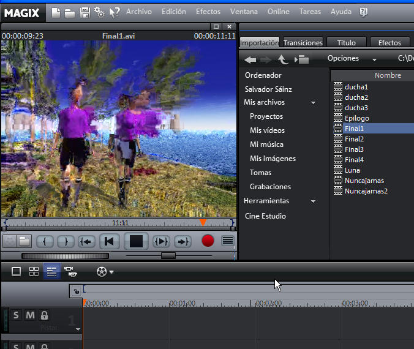Open the Efectos menu in menu bar
This screenshot has width=414, height=349.
(x=208, y=12)
